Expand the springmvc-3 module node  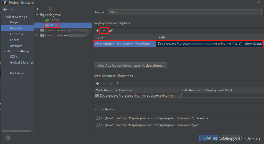[37, 35]
